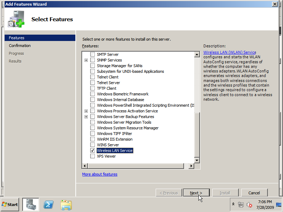
Task: Check Windows Biometric Framework
Action: 92,94
